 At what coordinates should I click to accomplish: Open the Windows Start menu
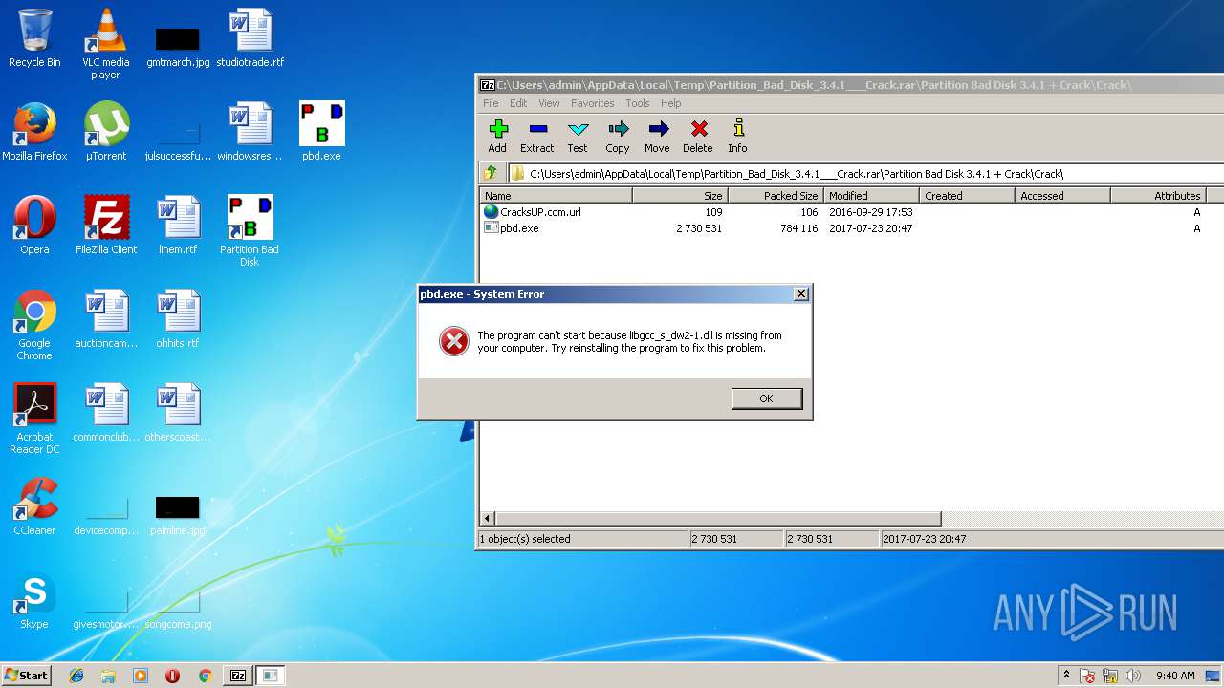coord(27,676)
